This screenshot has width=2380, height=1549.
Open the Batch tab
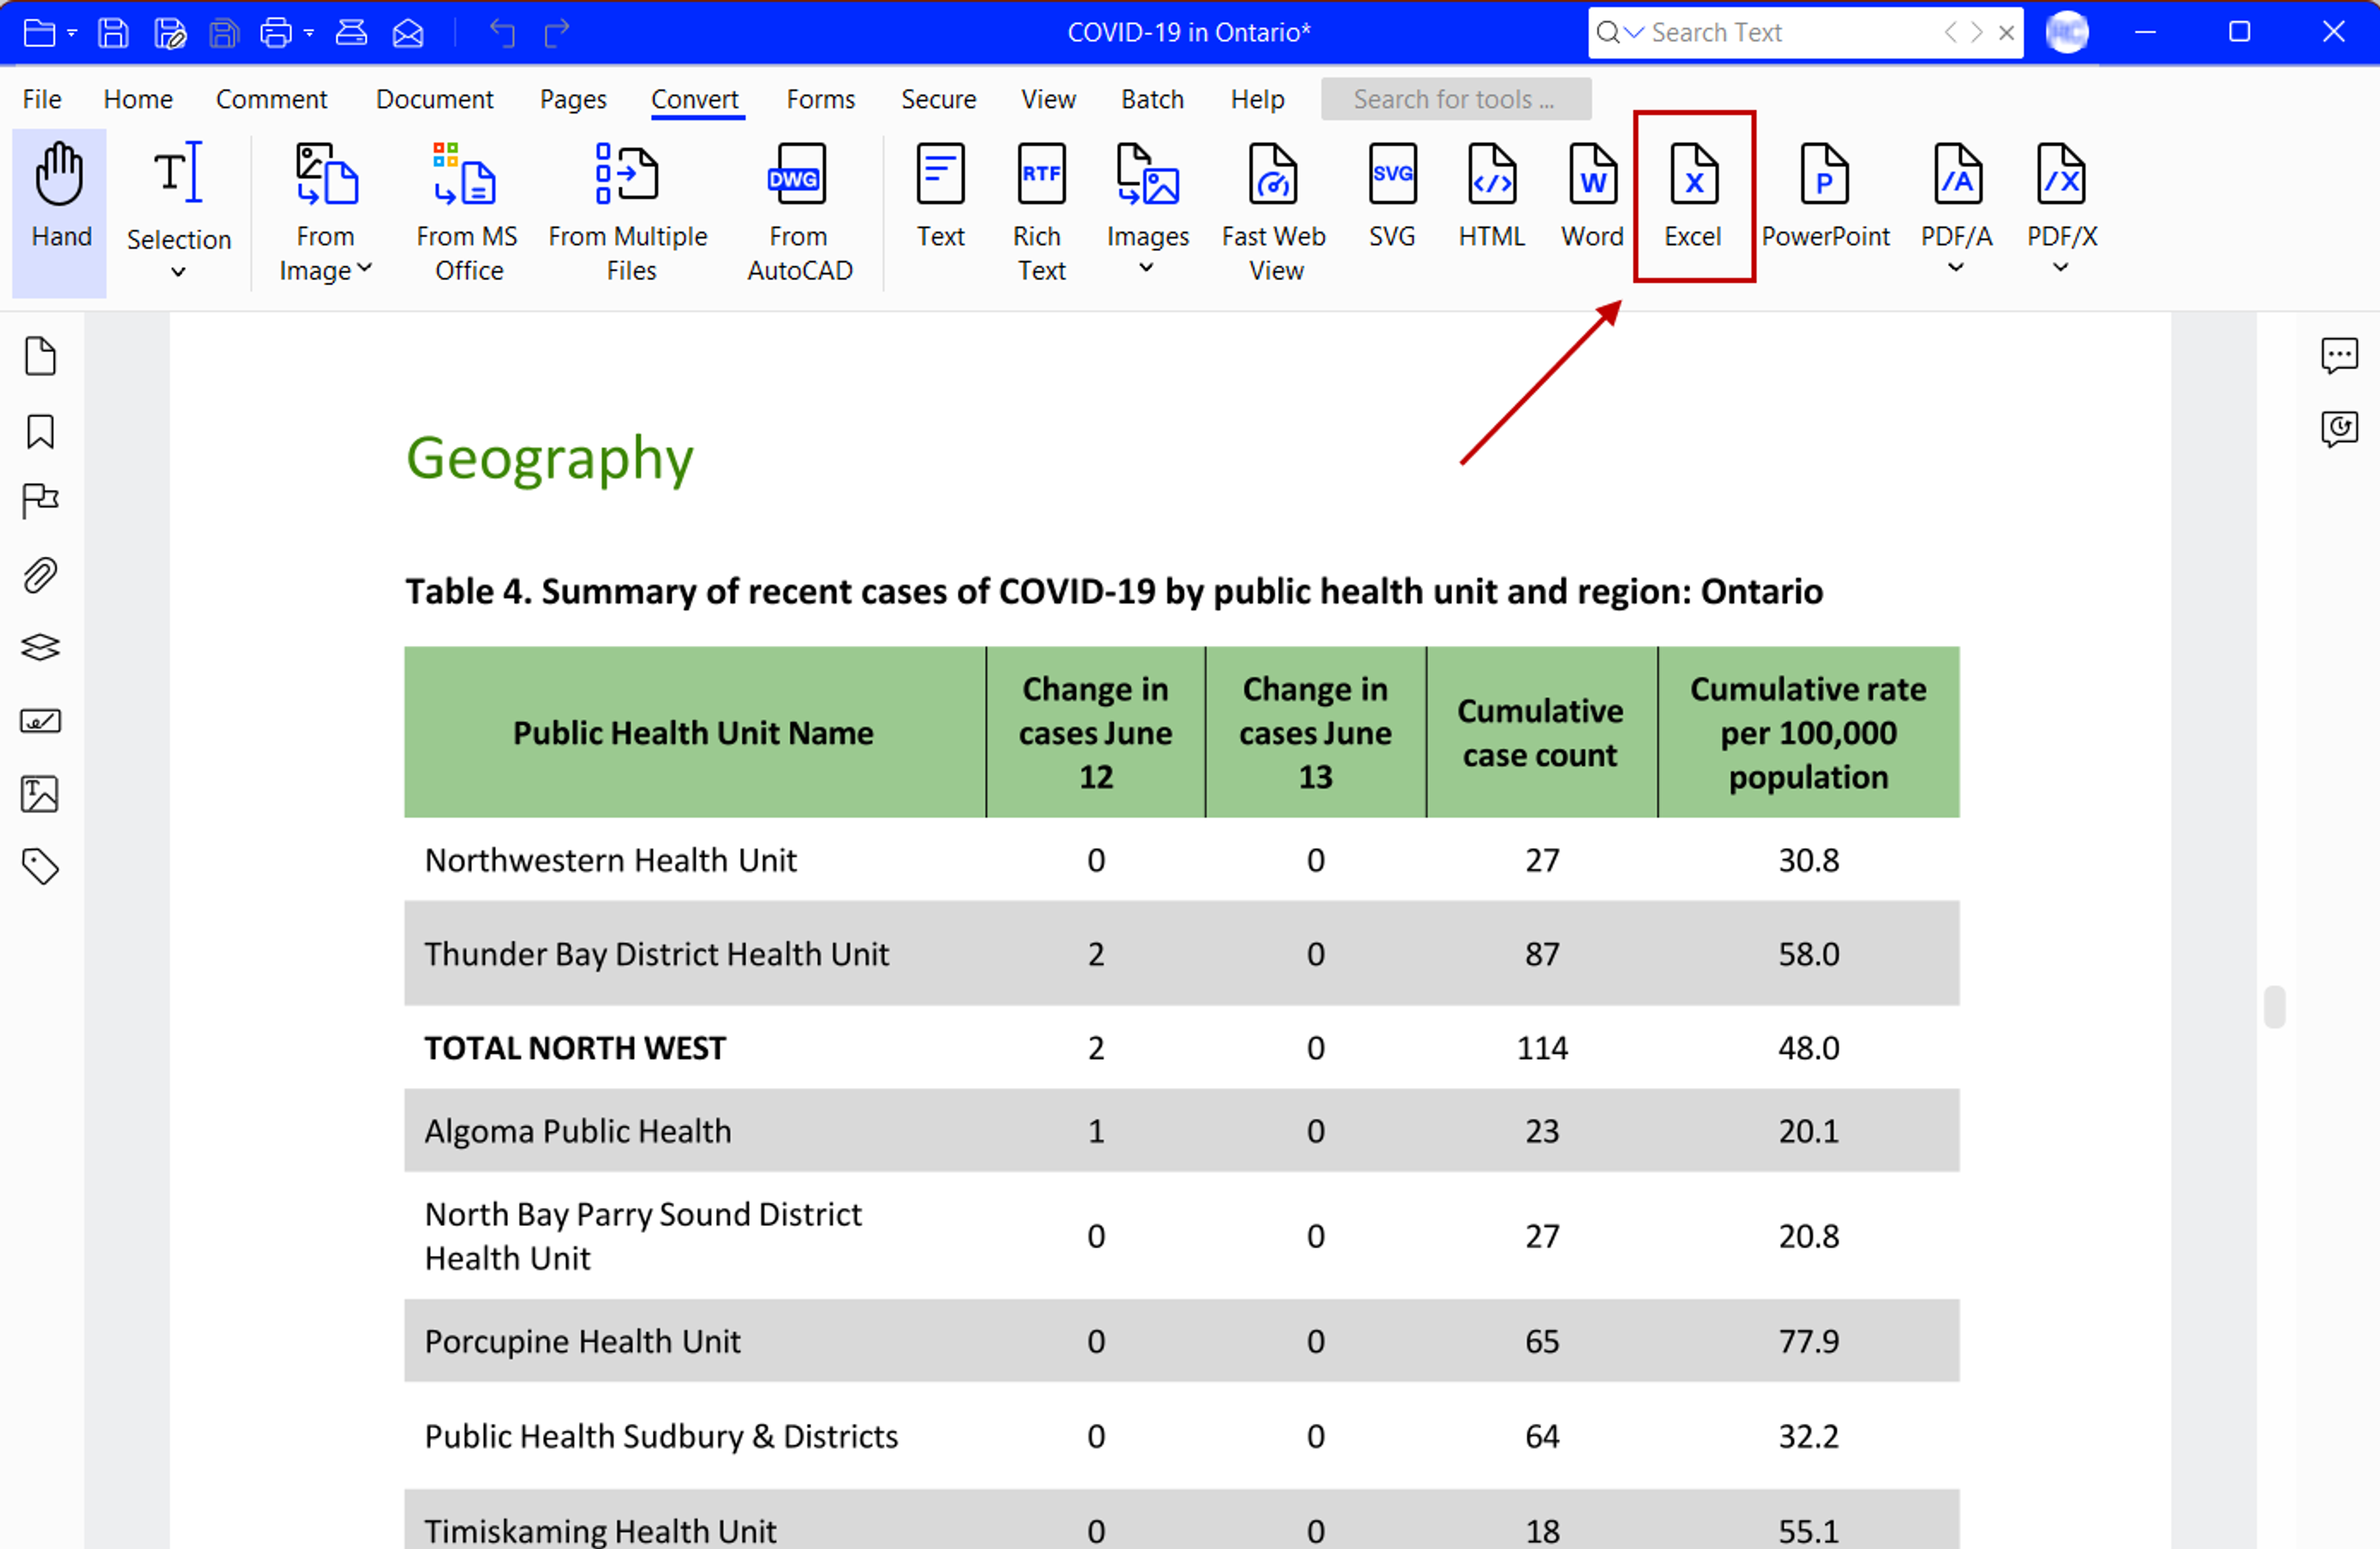1151,99
